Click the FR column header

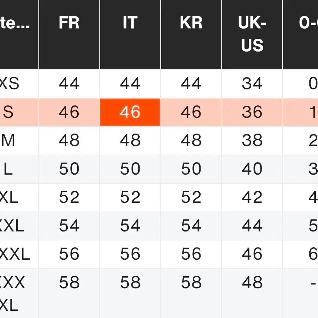pyautogui.click(x=69, y=23)
